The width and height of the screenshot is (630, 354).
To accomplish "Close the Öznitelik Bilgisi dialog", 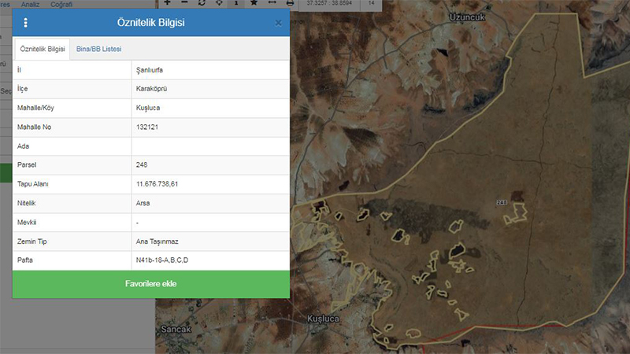I will click(x=278, y=23).
